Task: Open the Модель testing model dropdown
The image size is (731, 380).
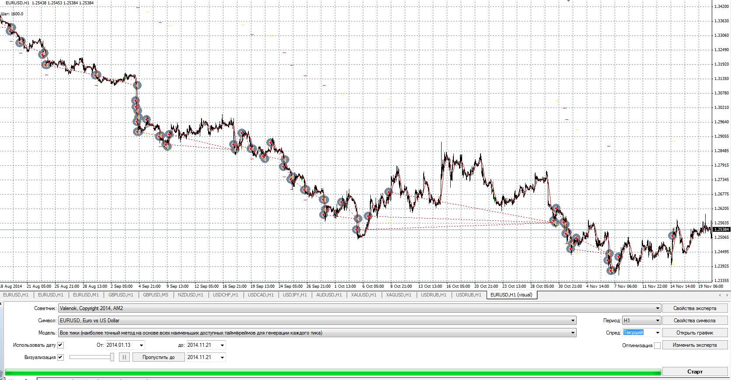Action: [573, 333]
